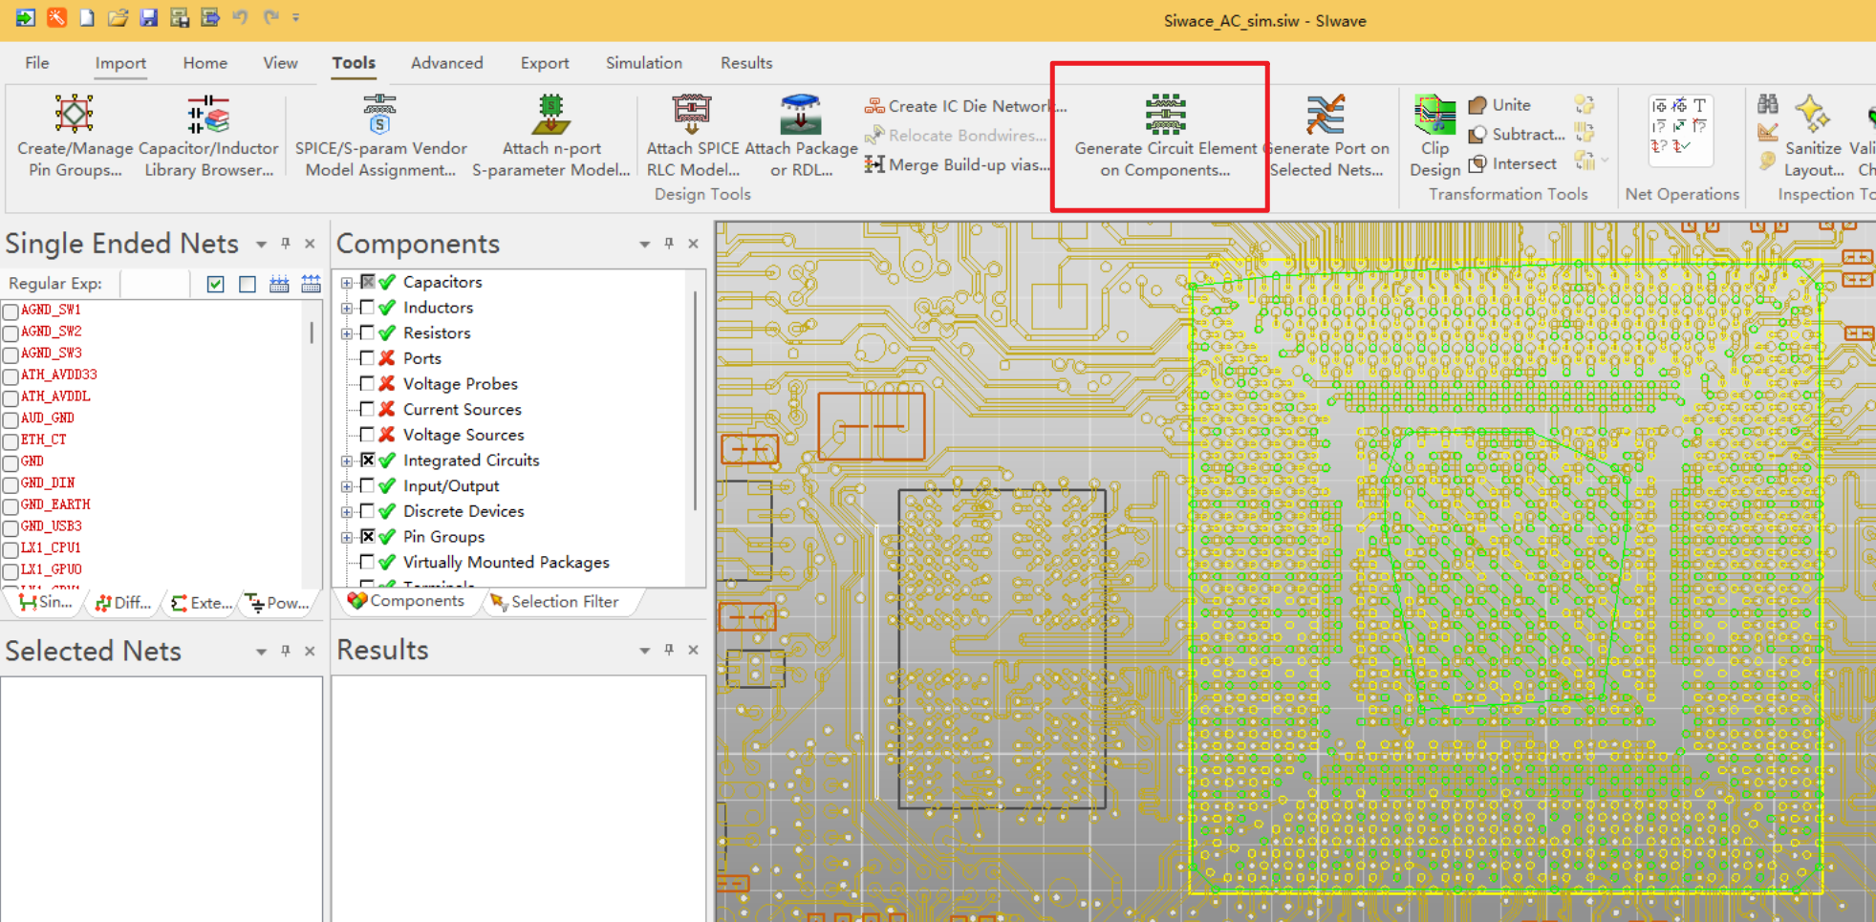Click the export cabinet icon with blue arrow
Viewport: 1876px width, 922px height.
tap(209, 17)
